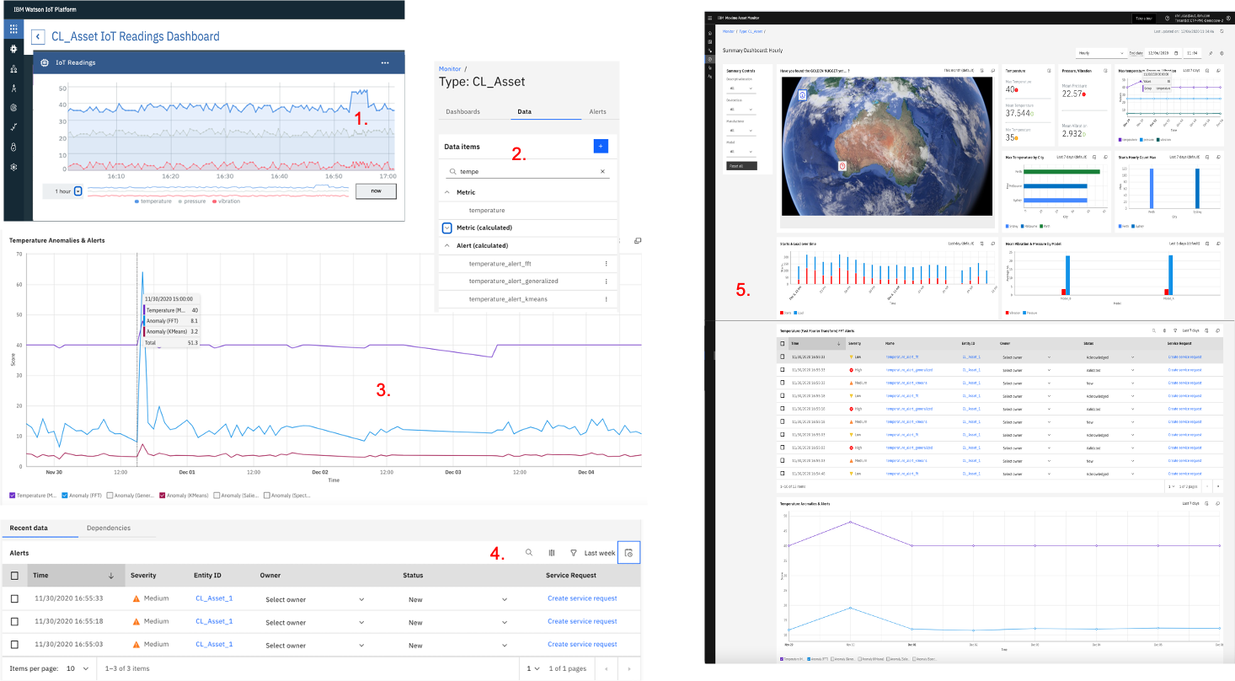The height and width of the screenshot is (681, 1235).
Task: Create service request for 16:55:03 alert
Action: pos(582,644)
